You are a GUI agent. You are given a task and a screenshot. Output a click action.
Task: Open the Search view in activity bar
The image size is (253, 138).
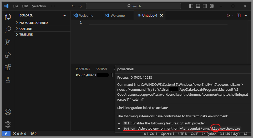[8, 30]
